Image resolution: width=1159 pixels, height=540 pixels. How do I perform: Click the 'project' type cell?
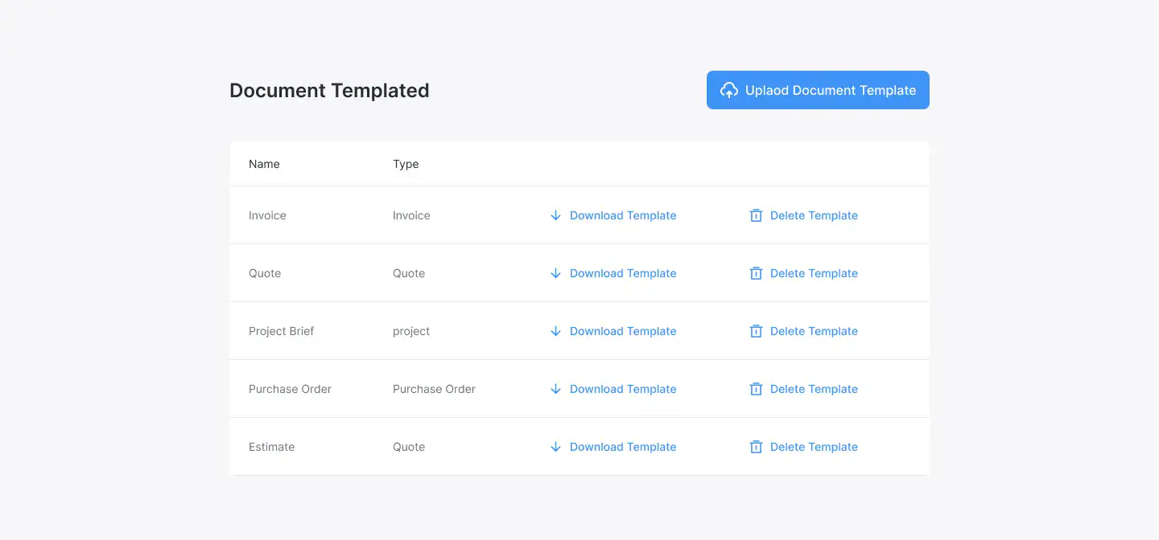click(x=411, y=331)
